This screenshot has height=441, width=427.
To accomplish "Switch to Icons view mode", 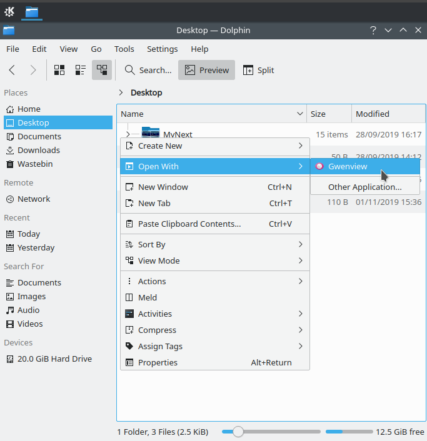I will click(x=59, y=70).
